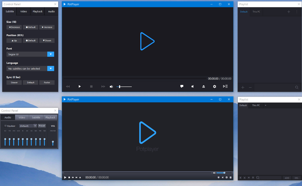Image resolution: width=302 pixels, height=186 pixels.
Task: Play video in the upper PotPlayer window
Action: [x=80, y=87]
